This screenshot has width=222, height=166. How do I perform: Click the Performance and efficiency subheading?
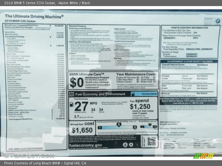click(x=80, y=28)
